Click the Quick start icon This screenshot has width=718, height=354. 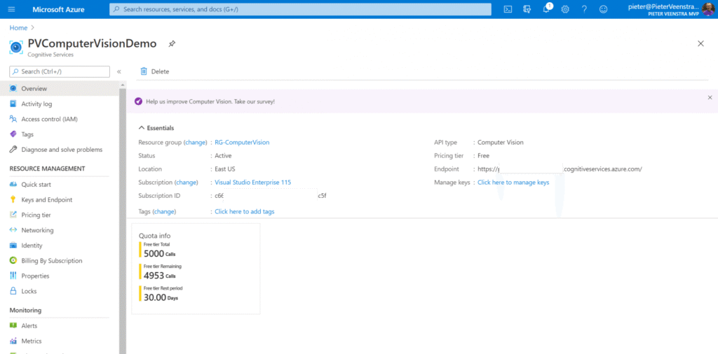(13, 185)
